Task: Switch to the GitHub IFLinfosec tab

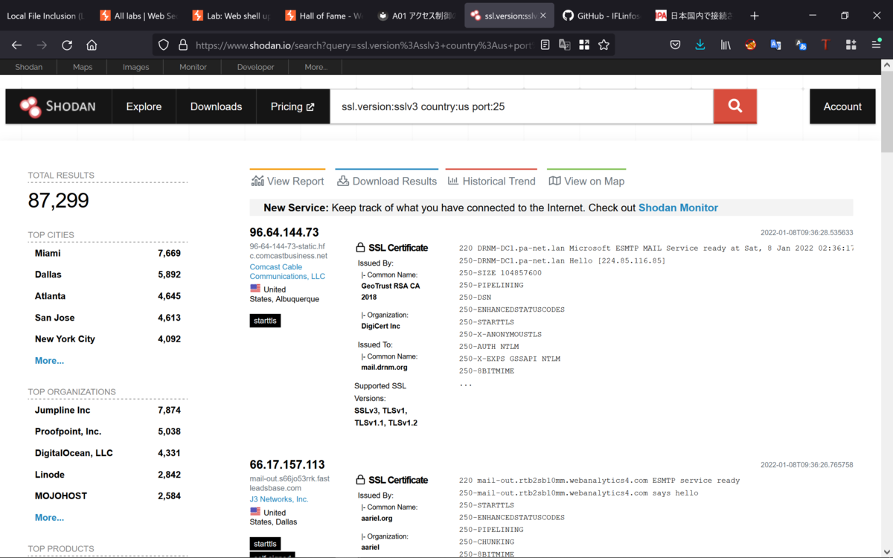Action: [601, 16]
